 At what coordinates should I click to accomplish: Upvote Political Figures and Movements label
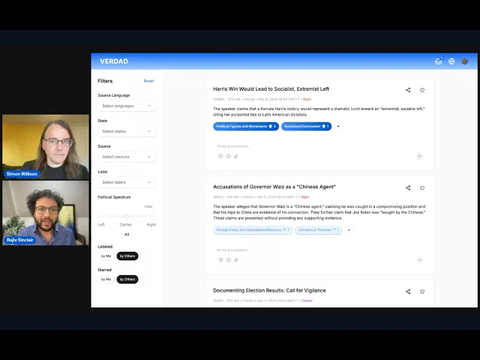click(x=271, y=127)
